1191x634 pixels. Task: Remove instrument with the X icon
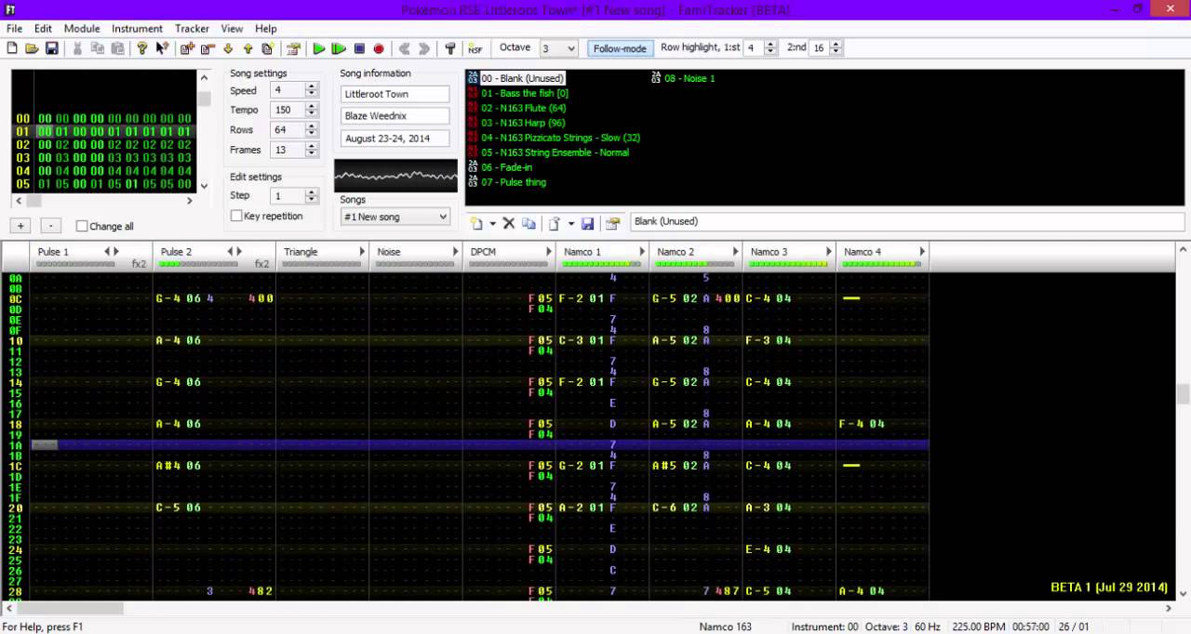(x=509, y=223)
